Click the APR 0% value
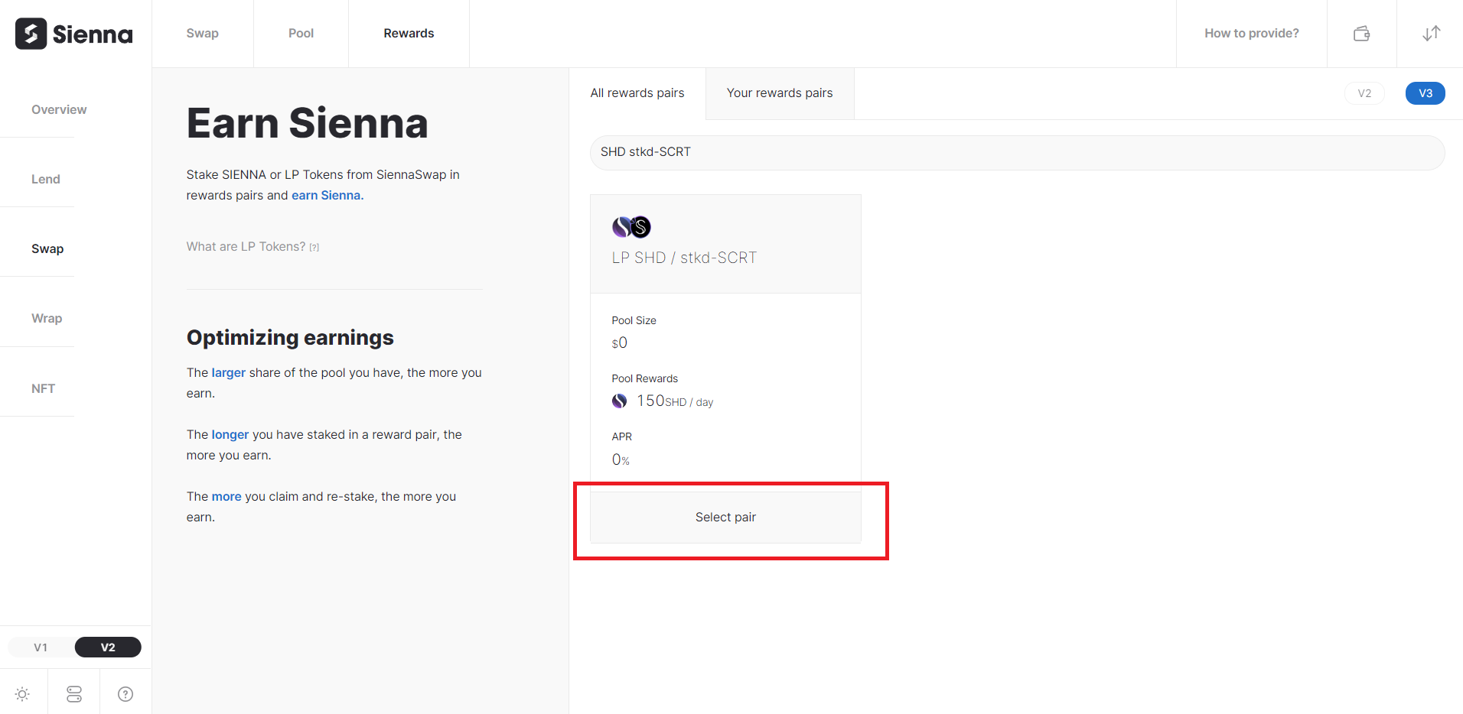 [621, 460]
